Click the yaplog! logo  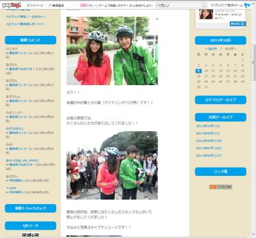click(12, 5)
